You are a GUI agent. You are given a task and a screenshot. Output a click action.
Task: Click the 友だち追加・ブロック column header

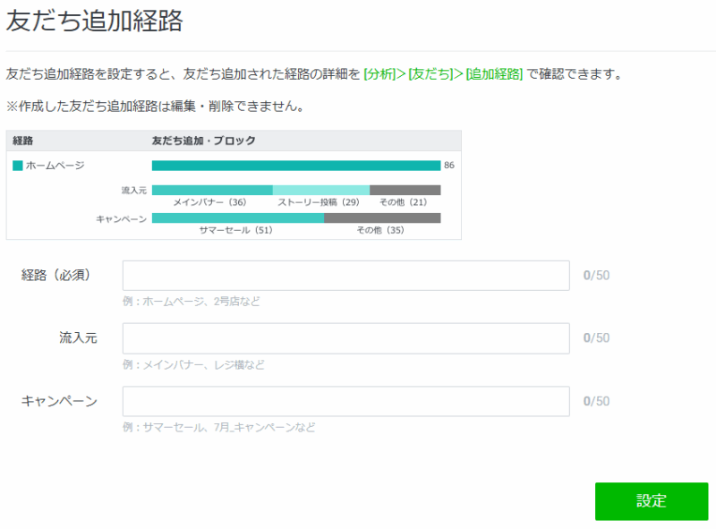203,141
